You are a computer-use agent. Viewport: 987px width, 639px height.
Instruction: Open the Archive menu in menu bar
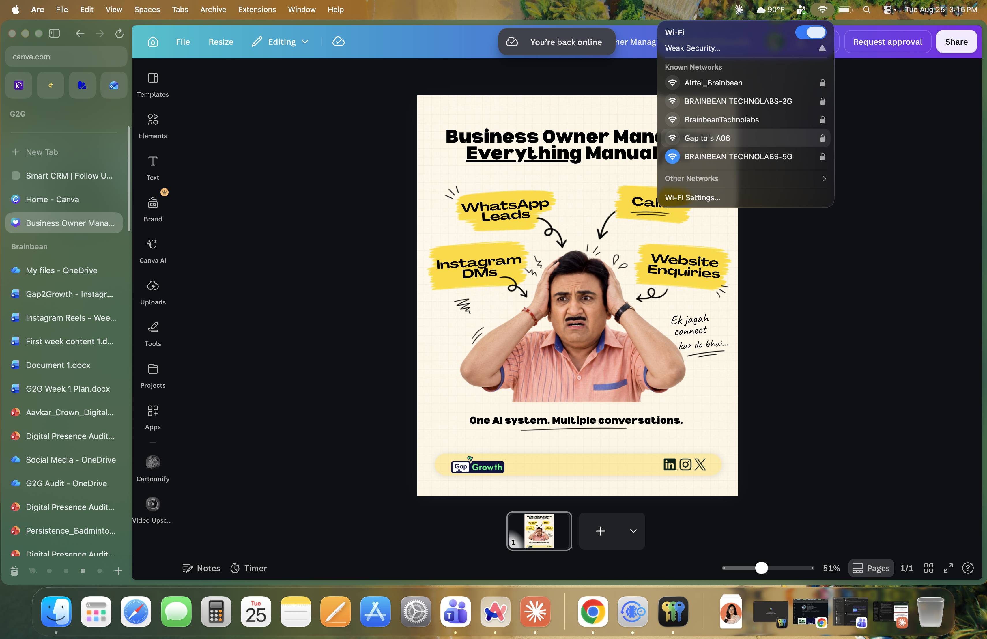coord(213,9)
